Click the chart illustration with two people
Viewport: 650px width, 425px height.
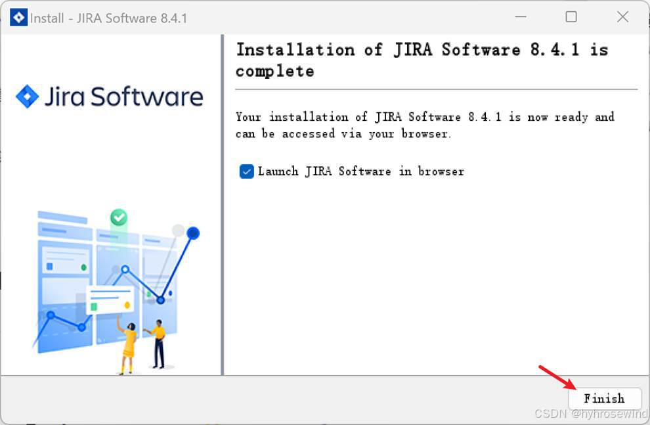pos(116,292)
